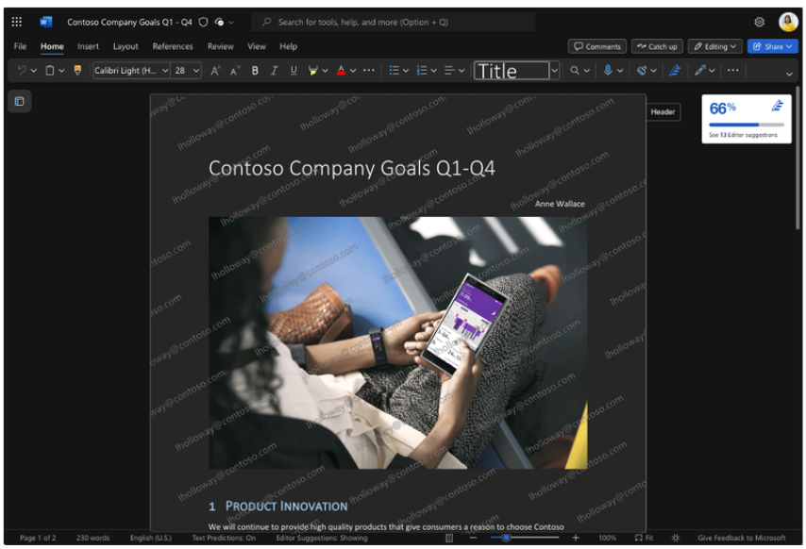
Task: Open the navigation pane icon at left
Action: [20, 101]
